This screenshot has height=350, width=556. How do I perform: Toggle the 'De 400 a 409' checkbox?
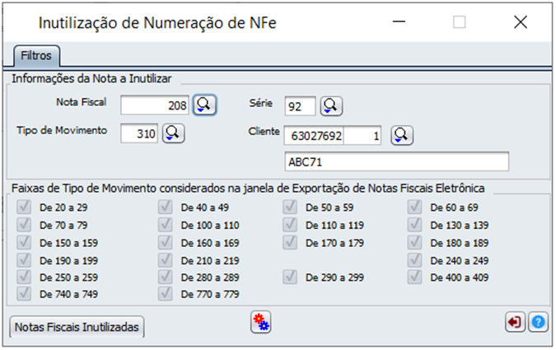click(x=414, y=277)
